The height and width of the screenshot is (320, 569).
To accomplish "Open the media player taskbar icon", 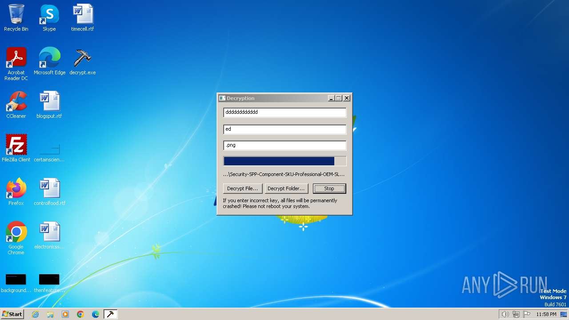I will [x=65, y=314].
